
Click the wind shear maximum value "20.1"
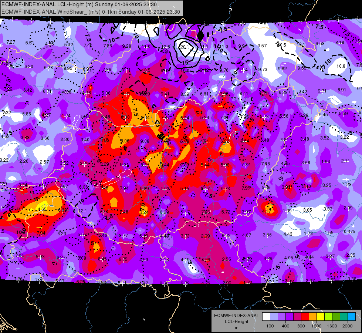[x=185, y=47]
